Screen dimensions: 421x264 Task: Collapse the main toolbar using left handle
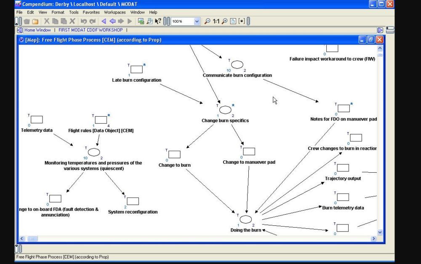coord(16,21)
